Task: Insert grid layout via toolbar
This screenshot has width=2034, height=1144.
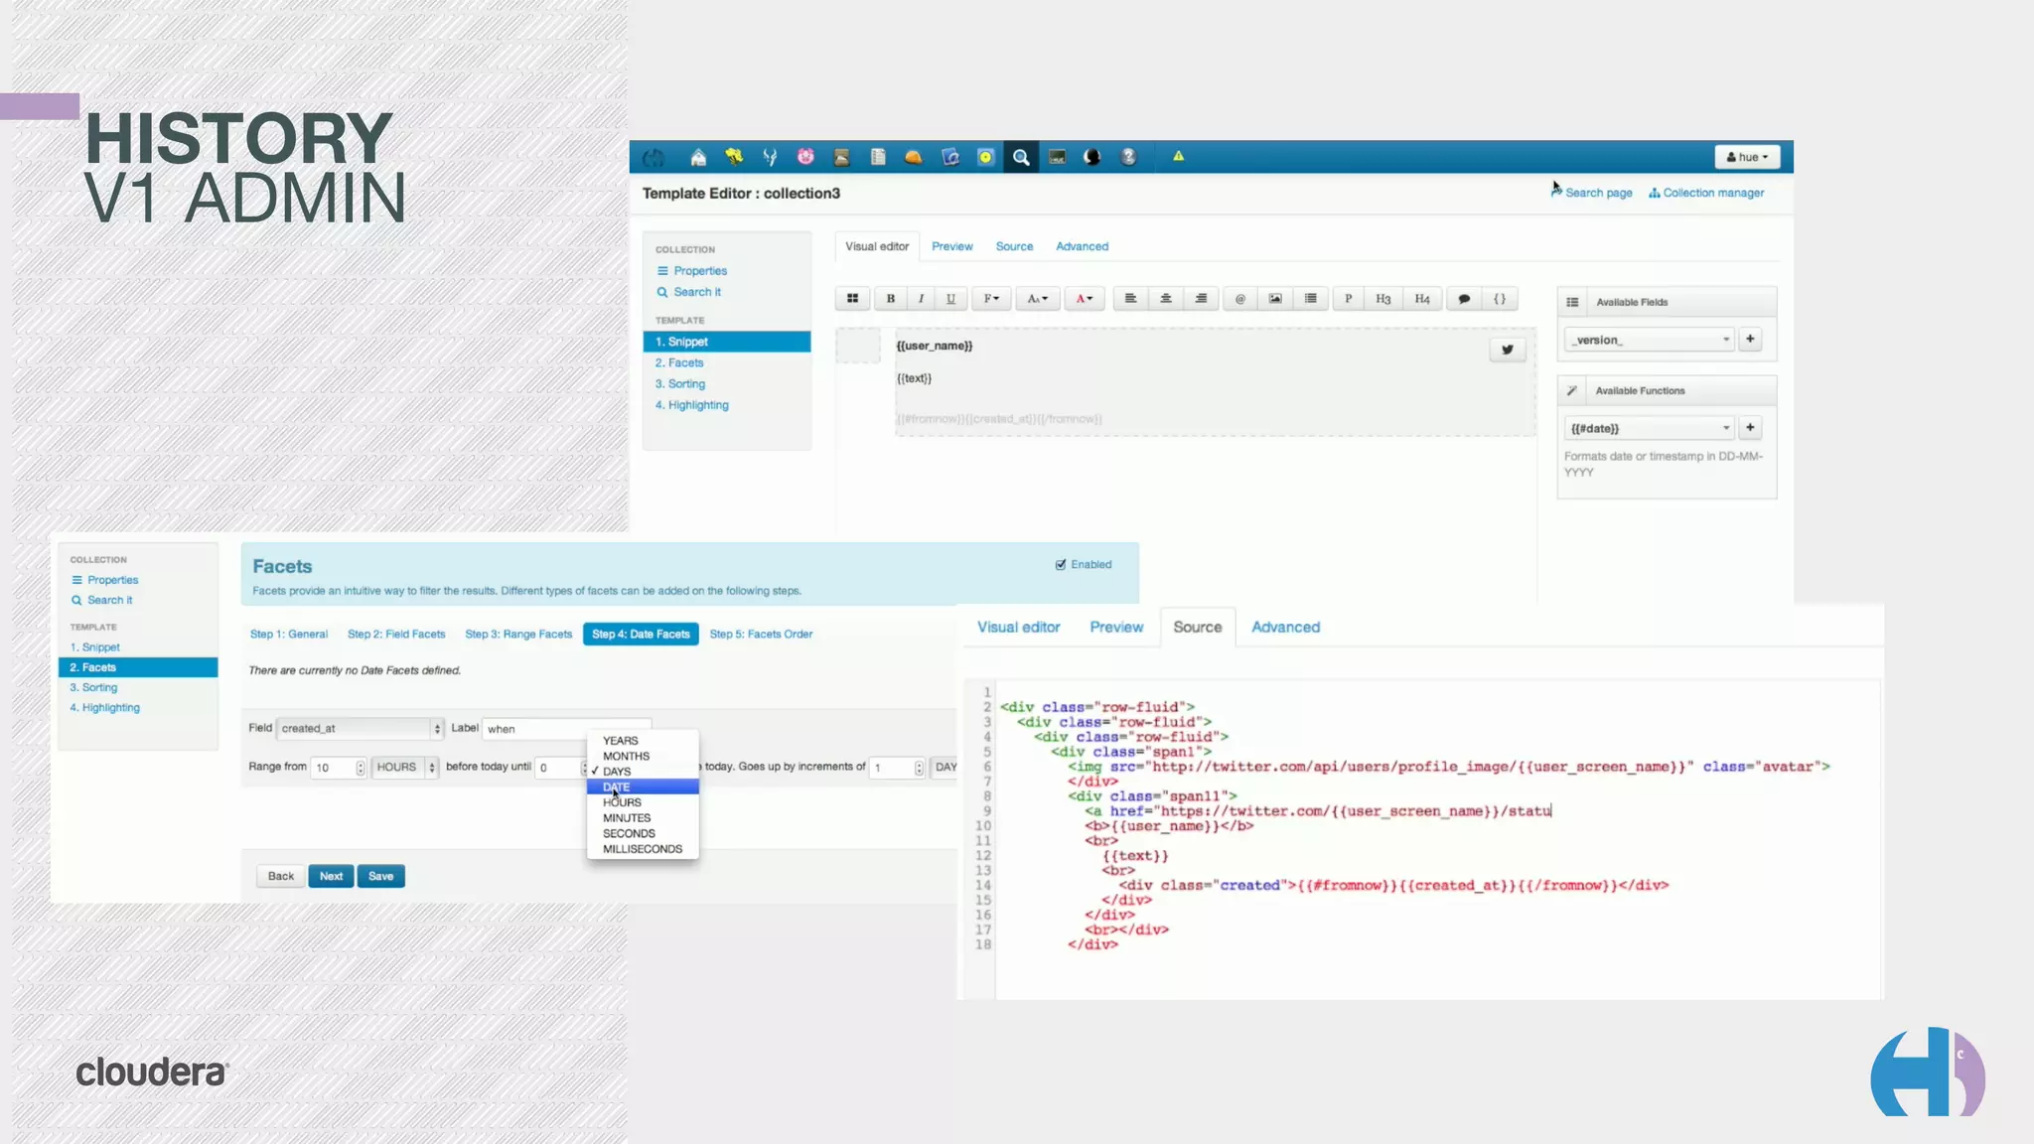Action: click(852, 299)
